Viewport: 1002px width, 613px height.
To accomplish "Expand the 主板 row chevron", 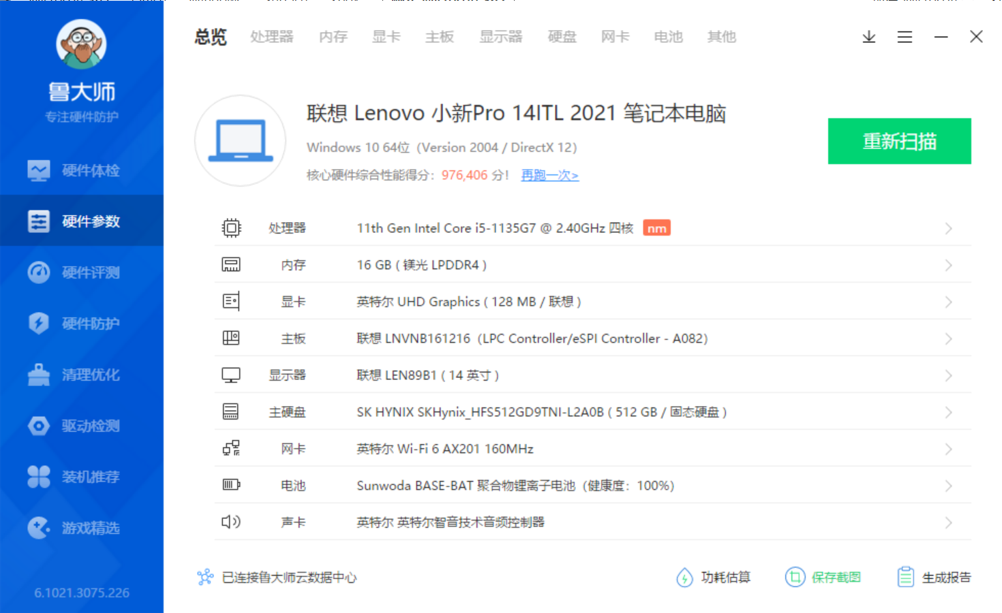I will [x=948, y=339].
